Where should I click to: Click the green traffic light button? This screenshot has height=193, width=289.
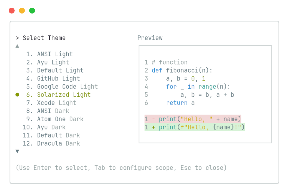32,10
